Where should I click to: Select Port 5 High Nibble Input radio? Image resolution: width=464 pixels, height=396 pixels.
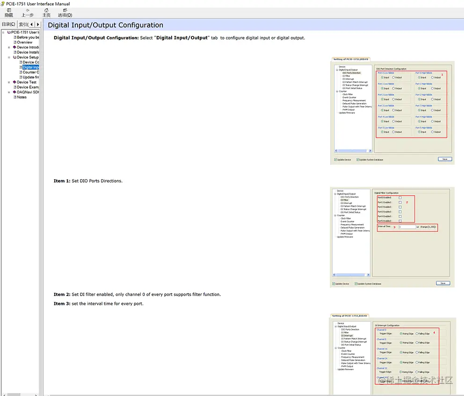pos(419,132)
